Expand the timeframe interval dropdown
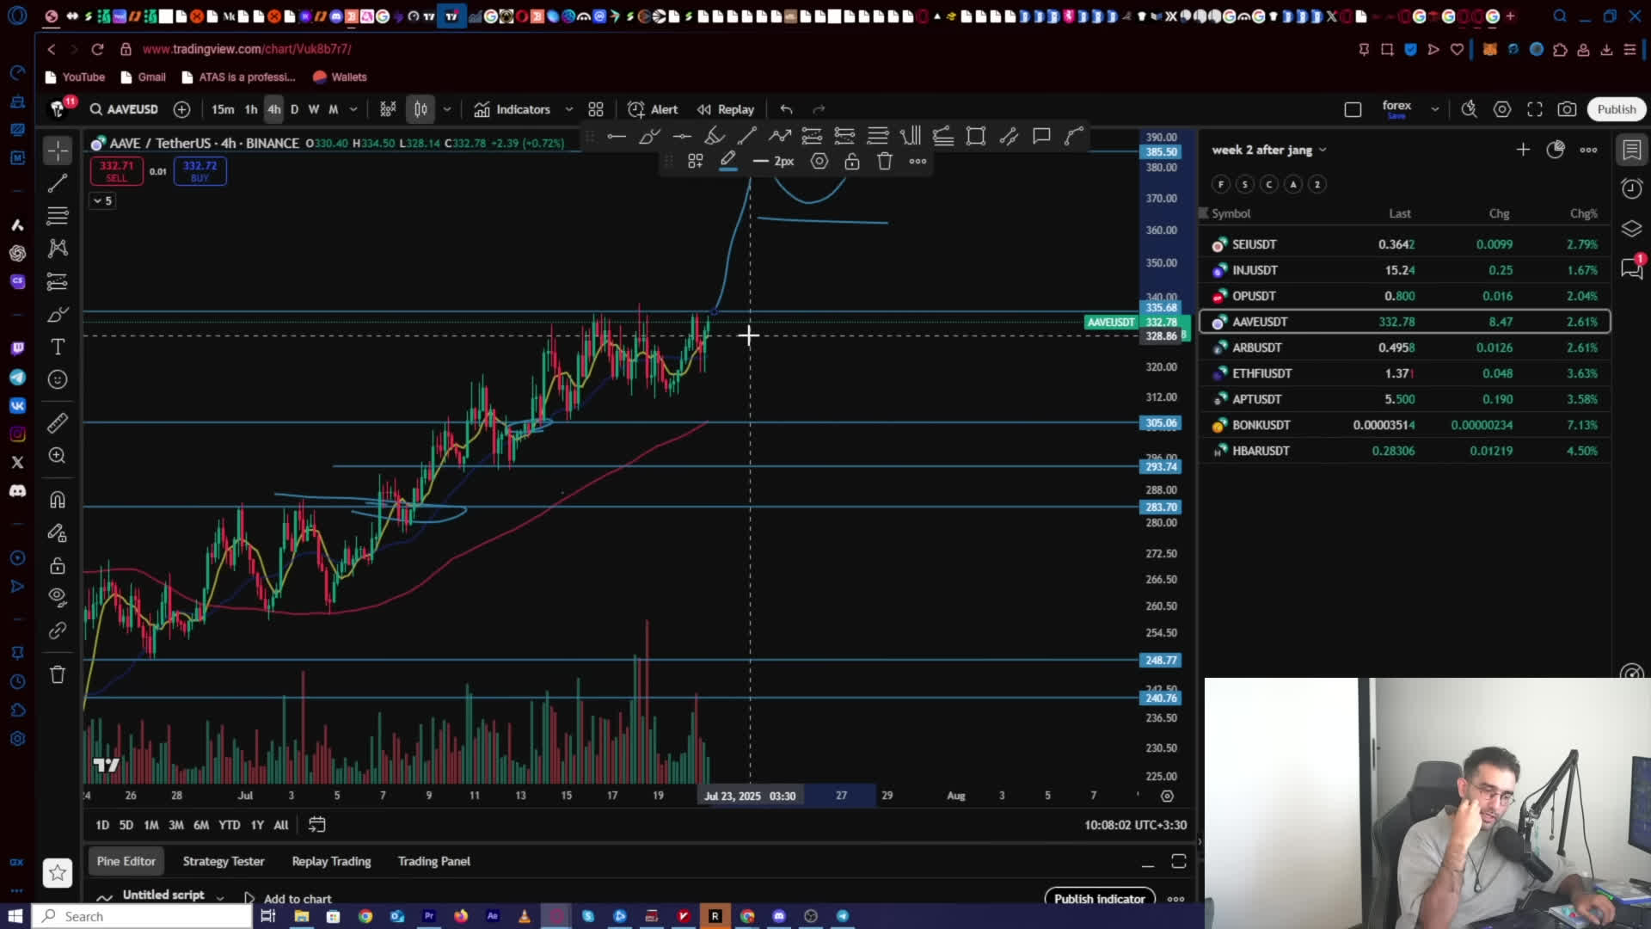 click(353, 109)
